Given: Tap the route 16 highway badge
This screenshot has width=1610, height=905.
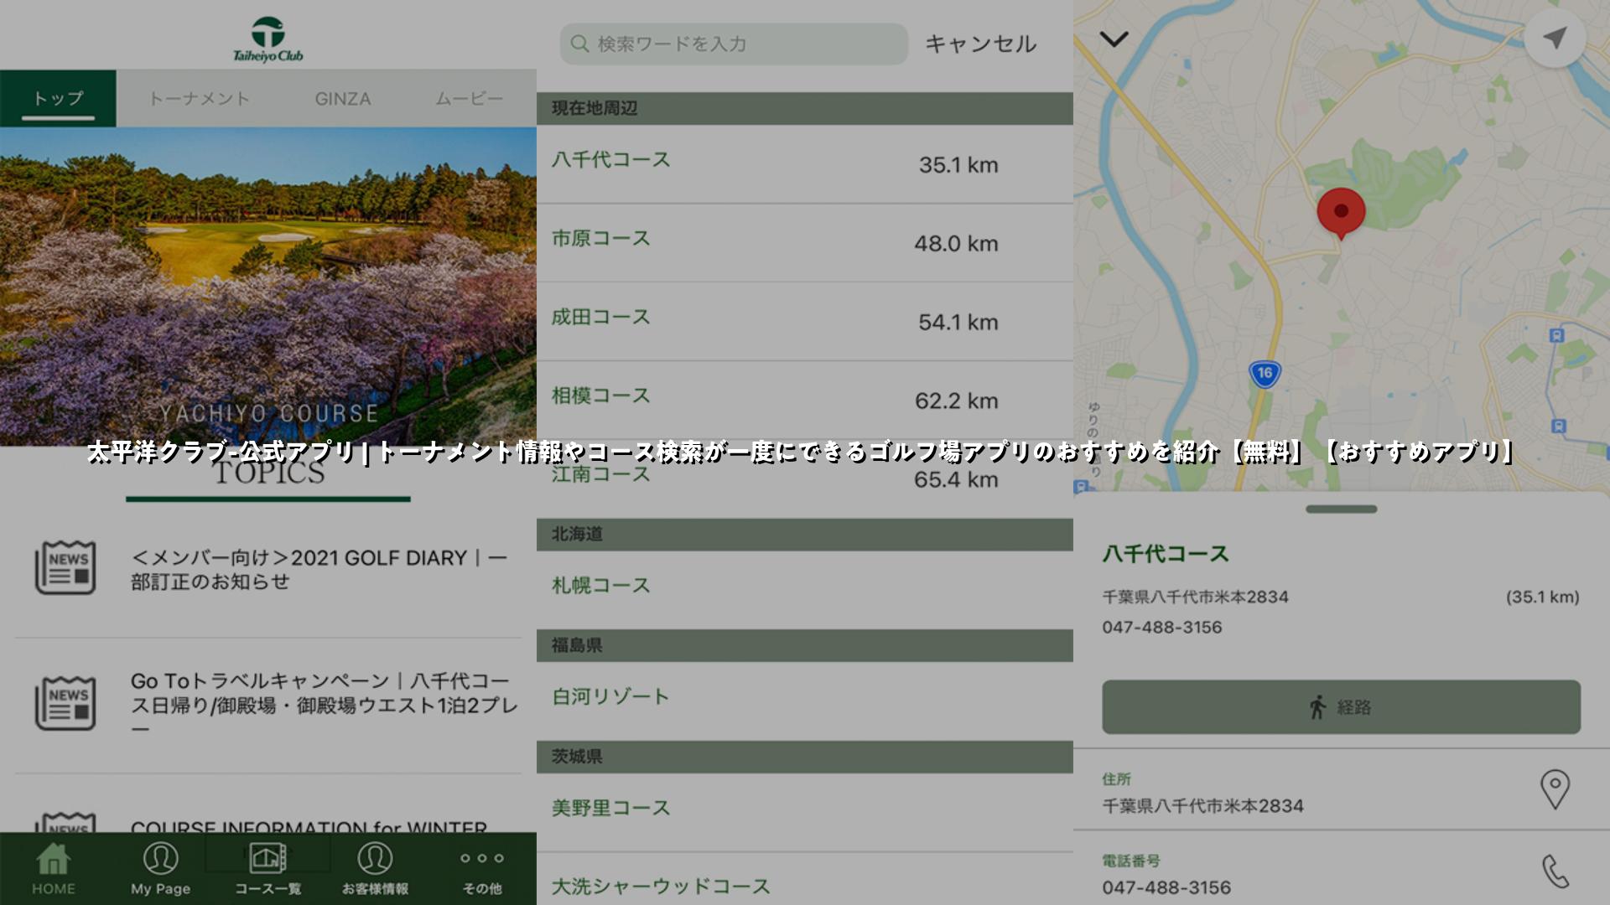Looking at the screenshot, I should point(1265,374).
